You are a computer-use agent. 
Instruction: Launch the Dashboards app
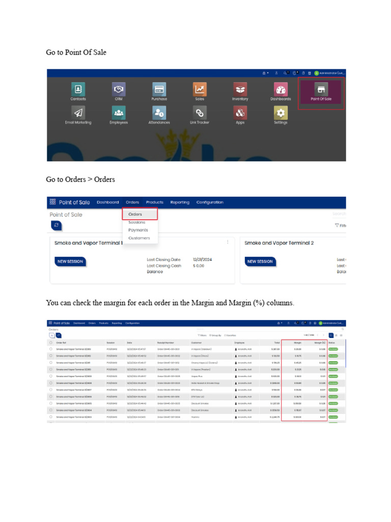(x=281, y=89)
